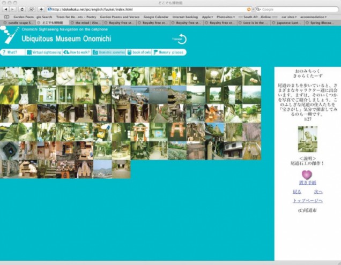Click 'Onomichi Sightseeing Navigation on the cellphone' text
This screenshot has height=265, width=341.
pos(64,29)
